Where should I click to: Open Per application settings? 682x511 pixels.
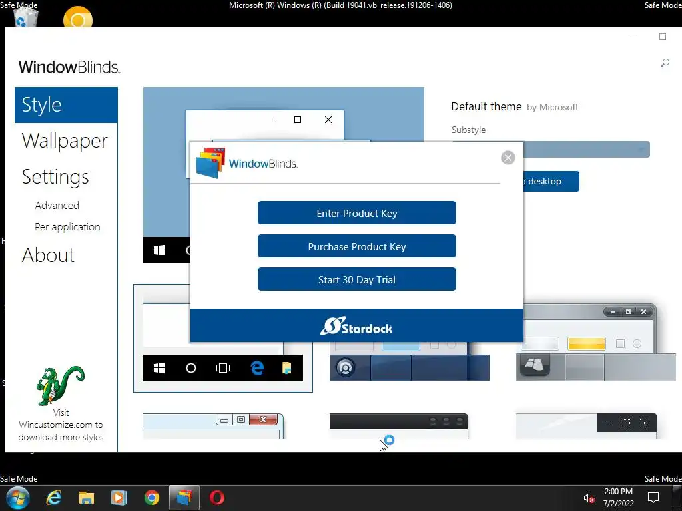tap(67, 227)
